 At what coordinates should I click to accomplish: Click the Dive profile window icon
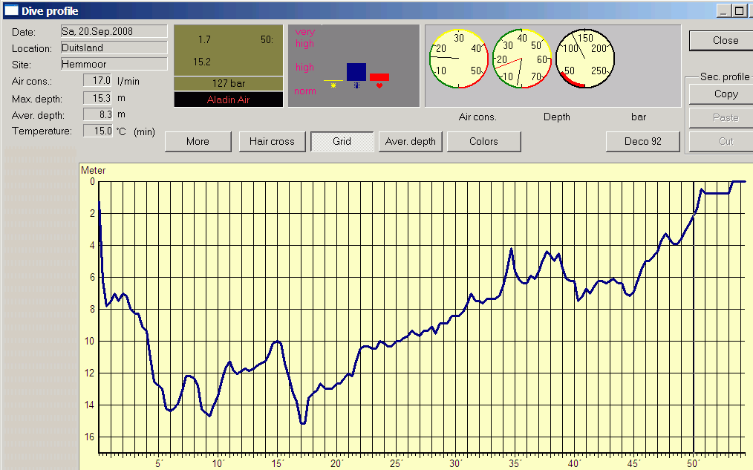[11, 10]
